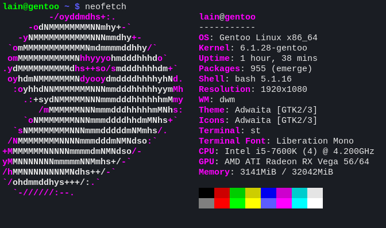Click the gray color block

tap(206, 203)
